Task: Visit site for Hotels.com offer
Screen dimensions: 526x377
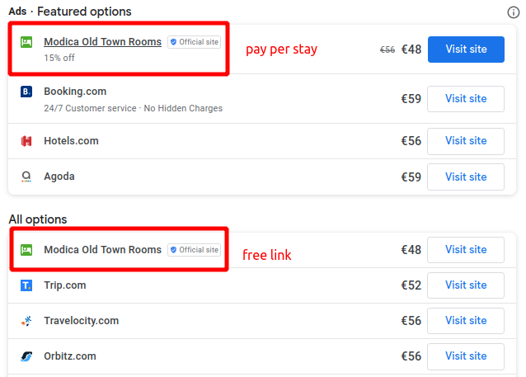Action: [466, 141]
